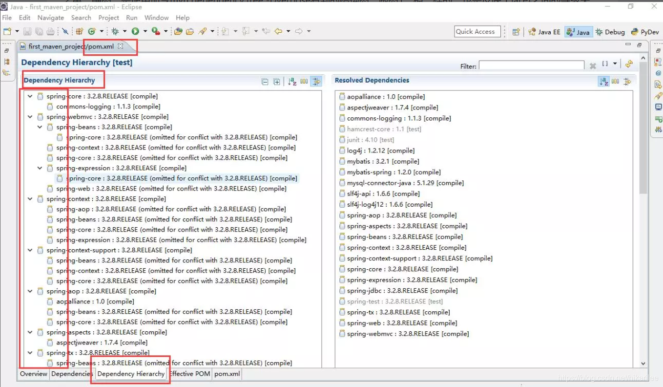Collapse the spring-aspects tree node
Image resolution: width=663 pixels, height=387 pixels.
pyautogui.click(x=30, y=332)
